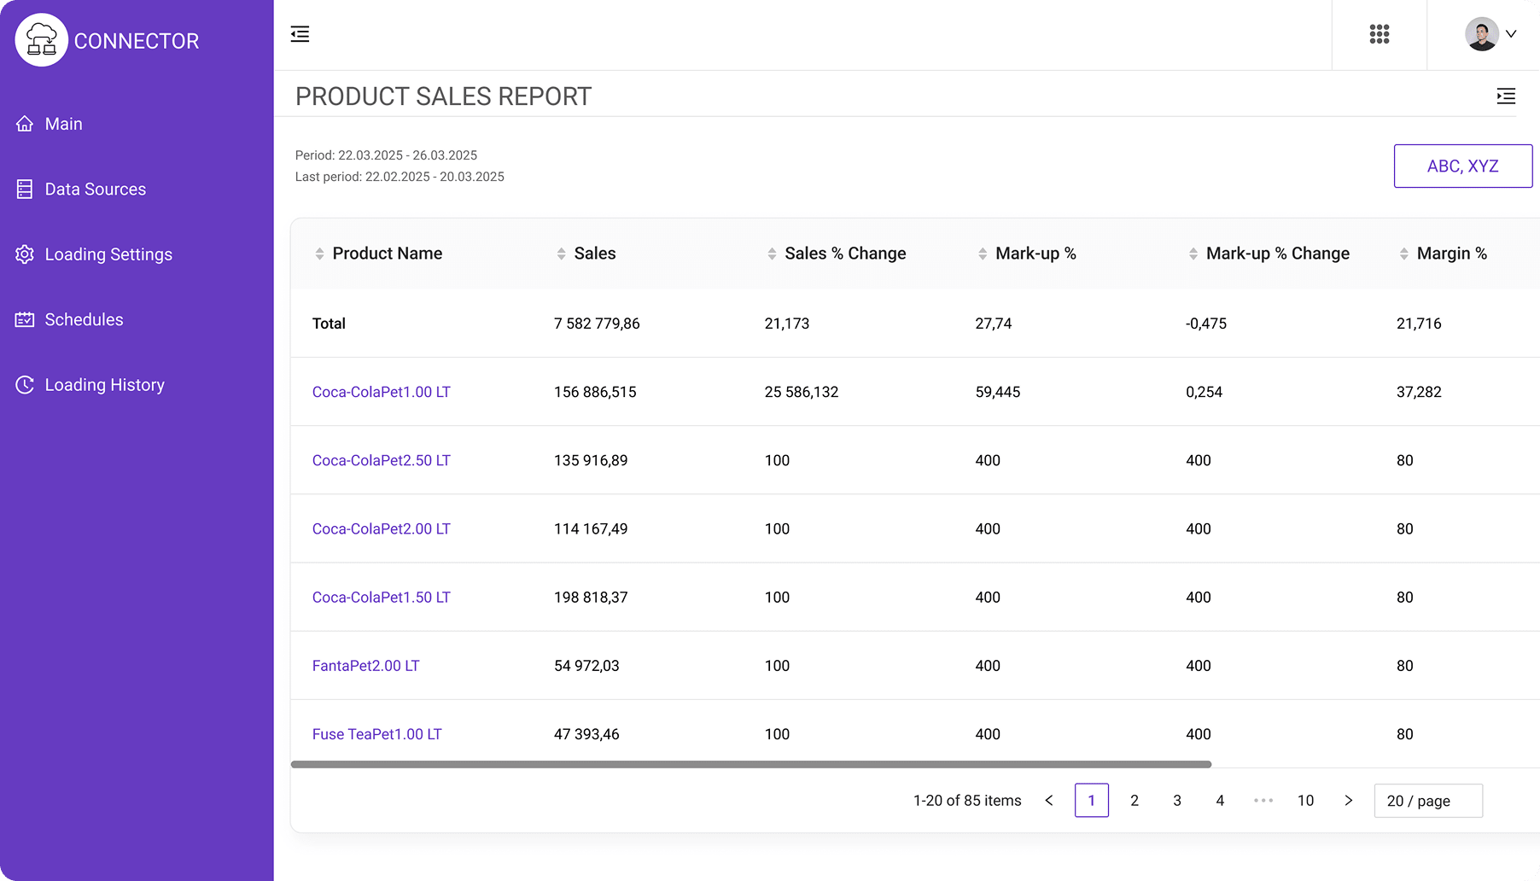Open Data Sources in the sidebar
Viewport: 1540px width, 881px height.
pyautogui.click(x=95, y=190)
